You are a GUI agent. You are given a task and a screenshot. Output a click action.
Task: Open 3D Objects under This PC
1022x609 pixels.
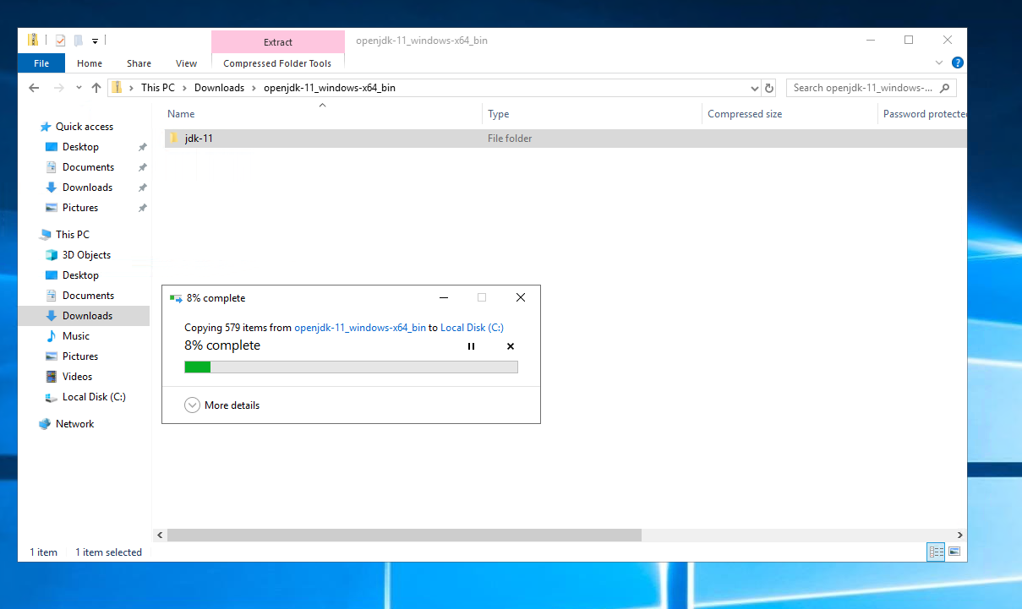click(86, 255)
